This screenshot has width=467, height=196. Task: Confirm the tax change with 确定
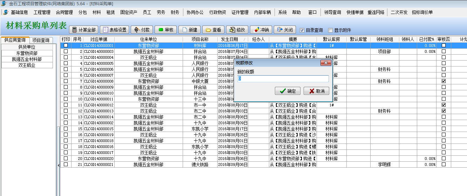(287, 91)
